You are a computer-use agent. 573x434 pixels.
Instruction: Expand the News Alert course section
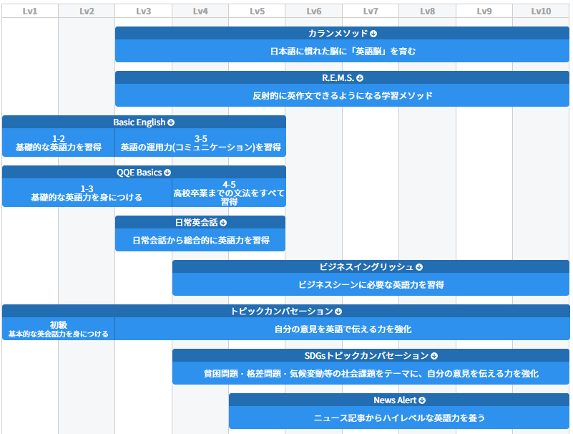tap(399, 400)
